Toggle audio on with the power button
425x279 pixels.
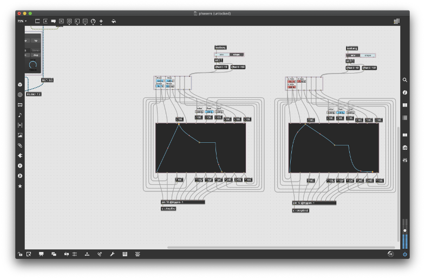click(404, 254)
